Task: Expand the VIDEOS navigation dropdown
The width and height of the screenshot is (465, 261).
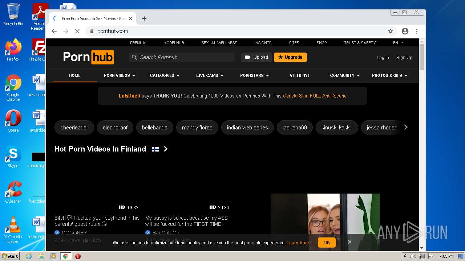Action: pos(120,75)
